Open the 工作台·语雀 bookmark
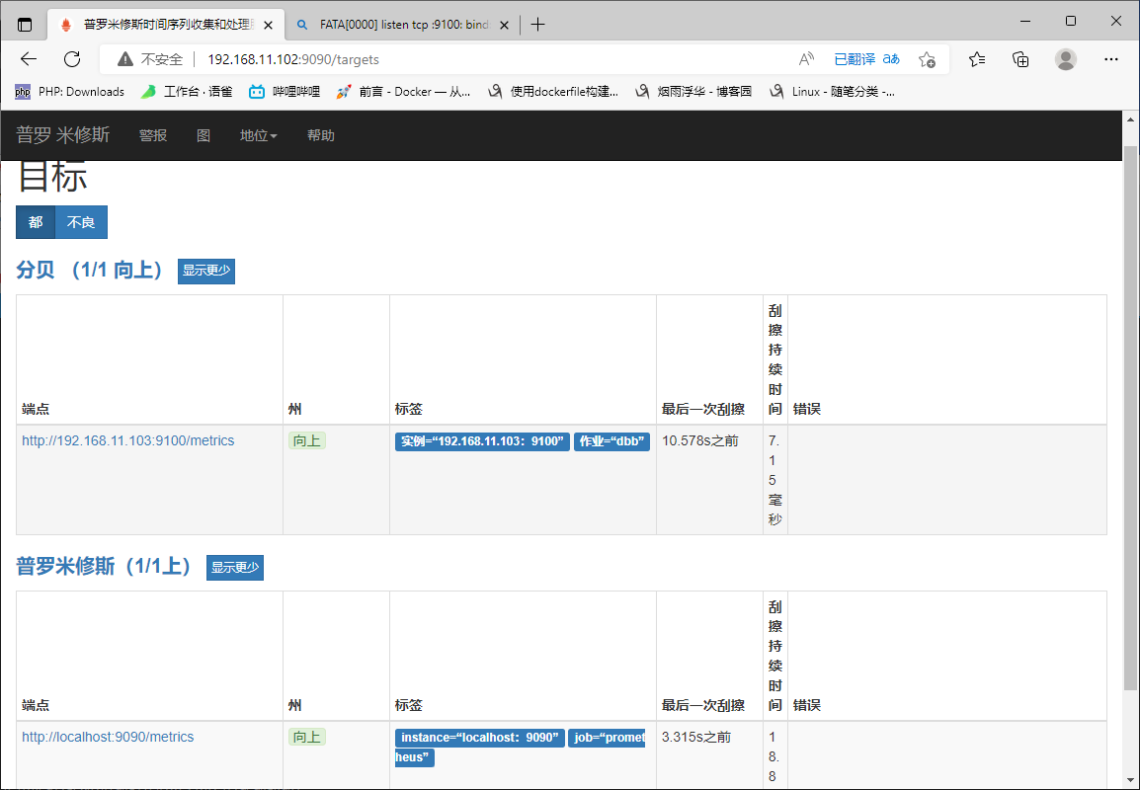Viewport: 1140px width, 790px height. (x=187, y=92)
